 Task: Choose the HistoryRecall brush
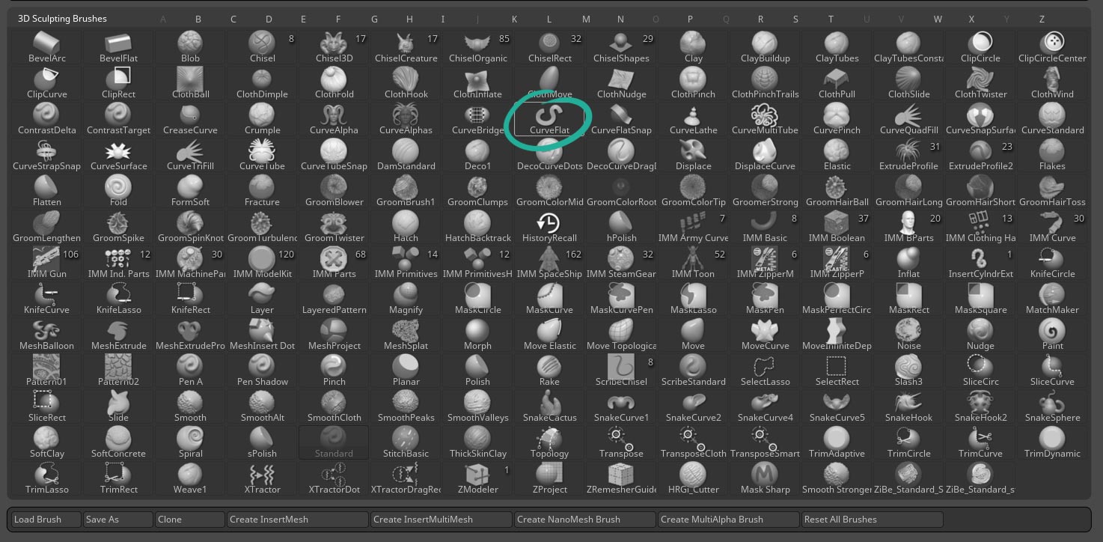[549, 227]
